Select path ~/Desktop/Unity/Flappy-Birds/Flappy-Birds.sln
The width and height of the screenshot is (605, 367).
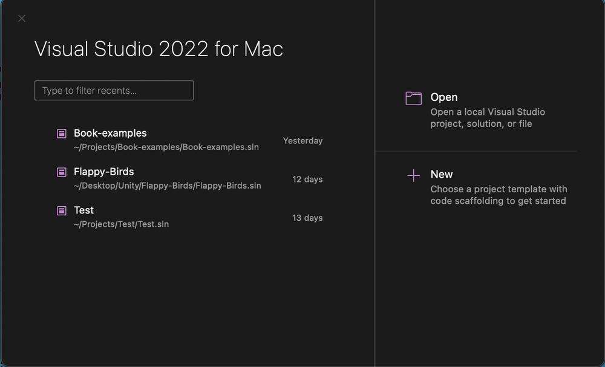(x=168, y=186)
